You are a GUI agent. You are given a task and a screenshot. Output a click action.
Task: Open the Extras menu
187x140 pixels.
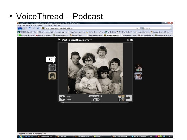55,25
